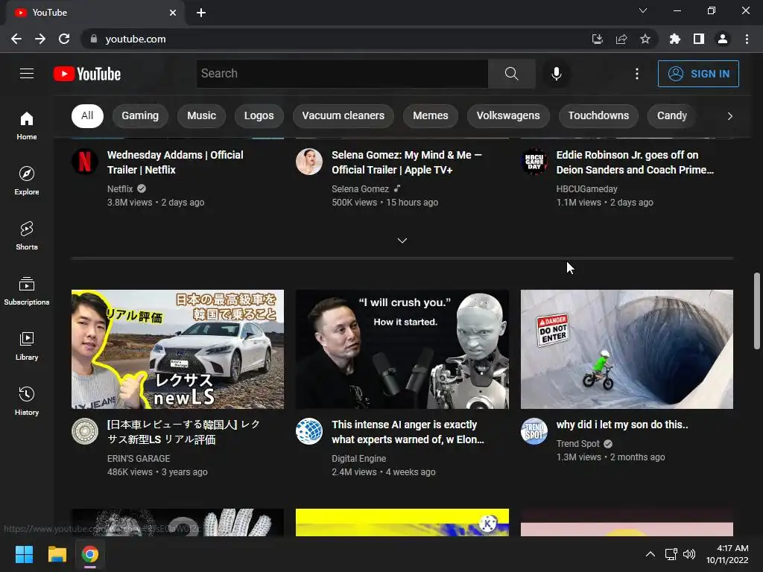
Task: Start voice search with the microphone
Action: click(x=556, y=74)
